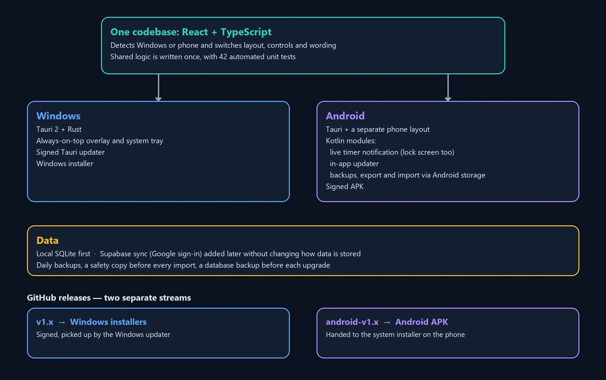The image size is (606, 380).
Task: Click the "Signed APK" line
Action: point(345,187)
